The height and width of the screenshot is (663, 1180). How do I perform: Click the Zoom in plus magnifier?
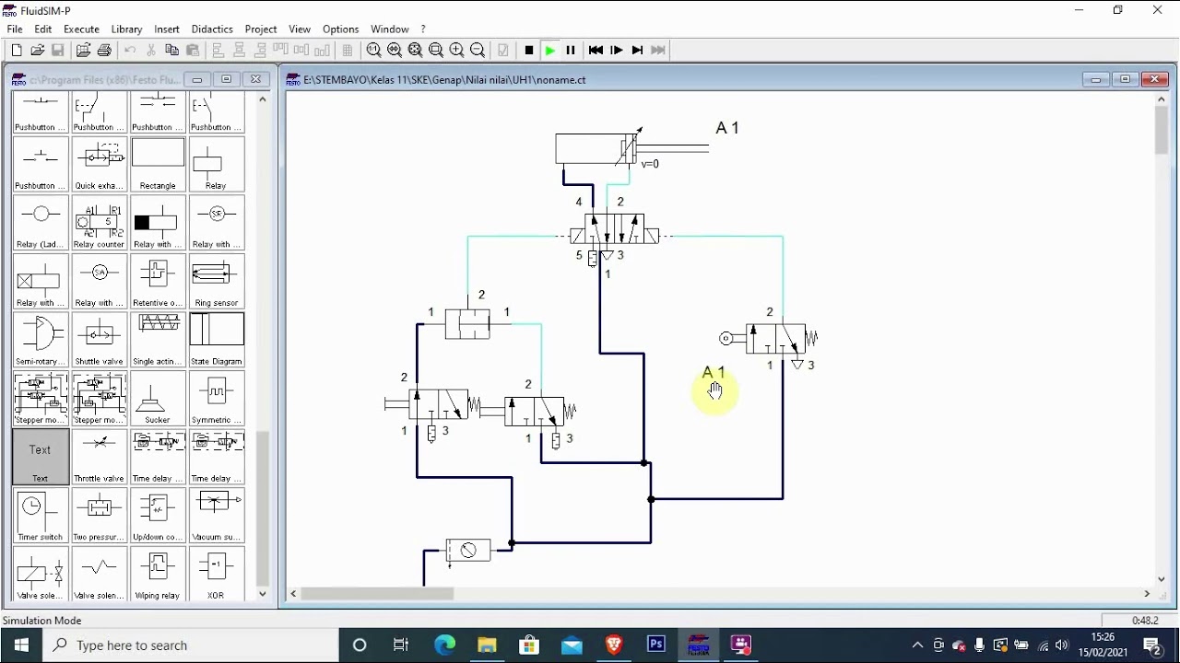tap(456, 51)
